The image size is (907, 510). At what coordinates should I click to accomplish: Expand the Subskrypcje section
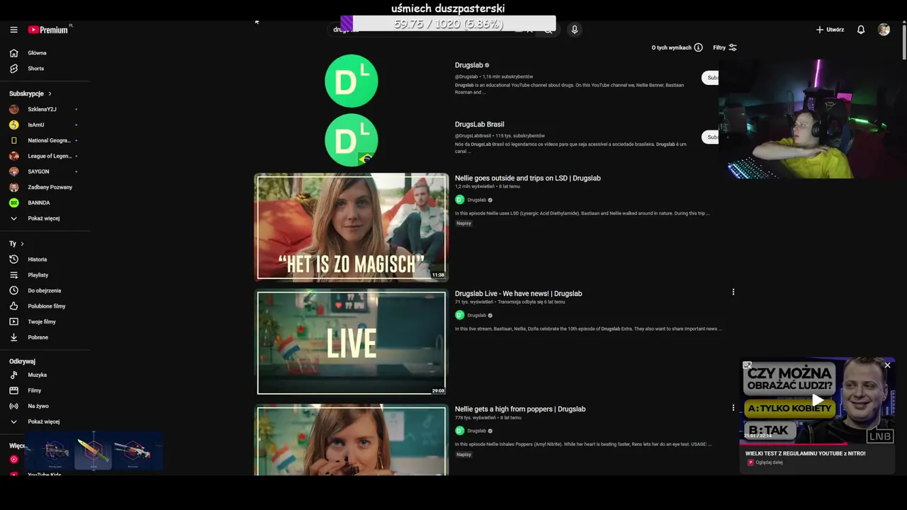point(30,93)
